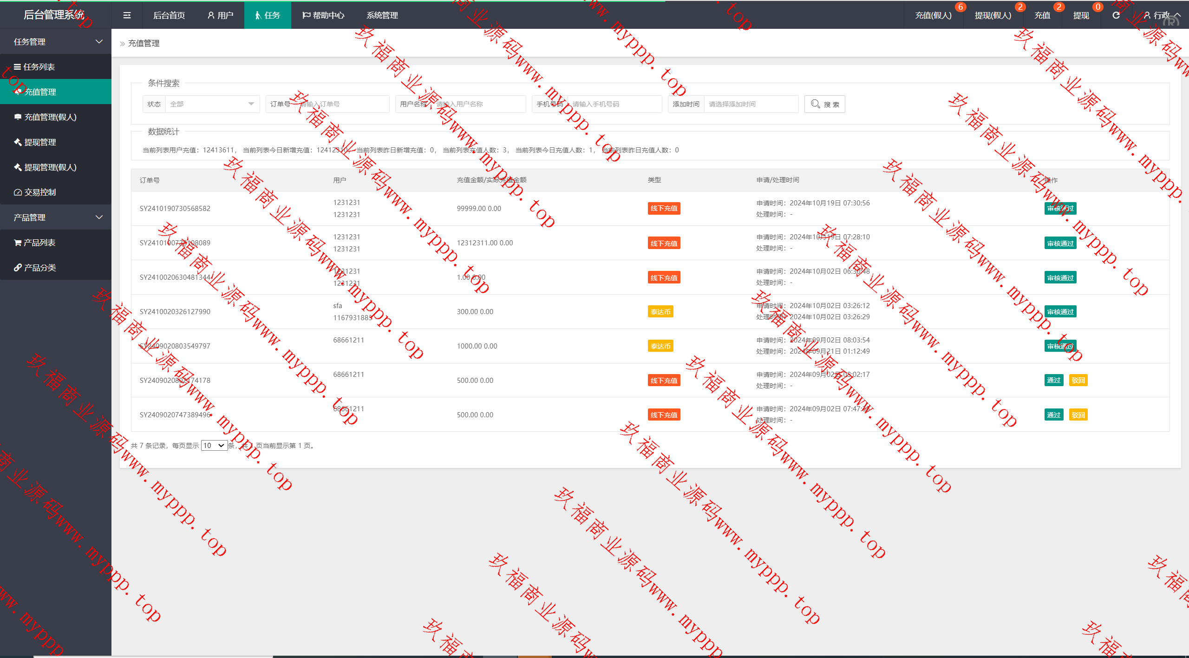
Task: Open 任务列表 in the sidebar
Action: [39, 67]
